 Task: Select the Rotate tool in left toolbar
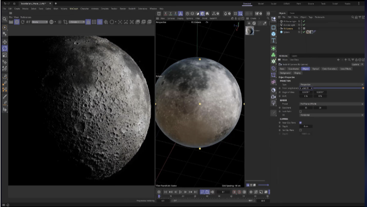click(4, 48)
